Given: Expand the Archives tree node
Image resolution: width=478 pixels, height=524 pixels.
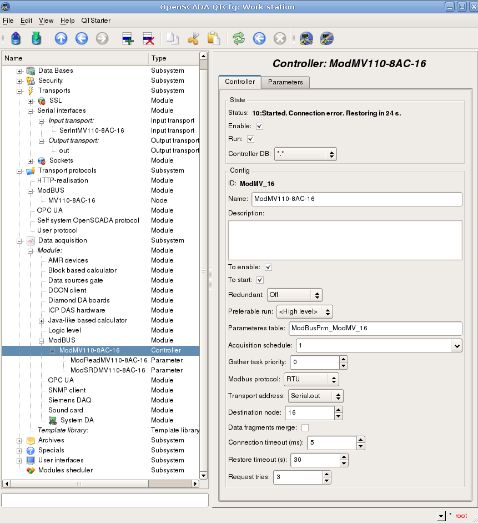Looking at the screenshot, I should [x=19, y=440].
